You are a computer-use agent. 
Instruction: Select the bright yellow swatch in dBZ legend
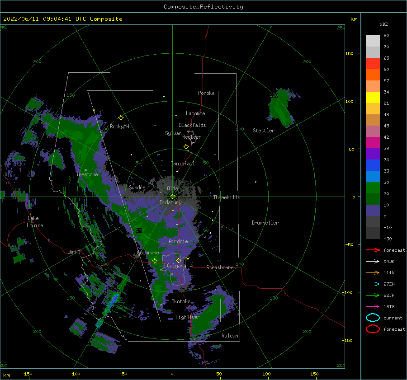[x=373, y=97]
